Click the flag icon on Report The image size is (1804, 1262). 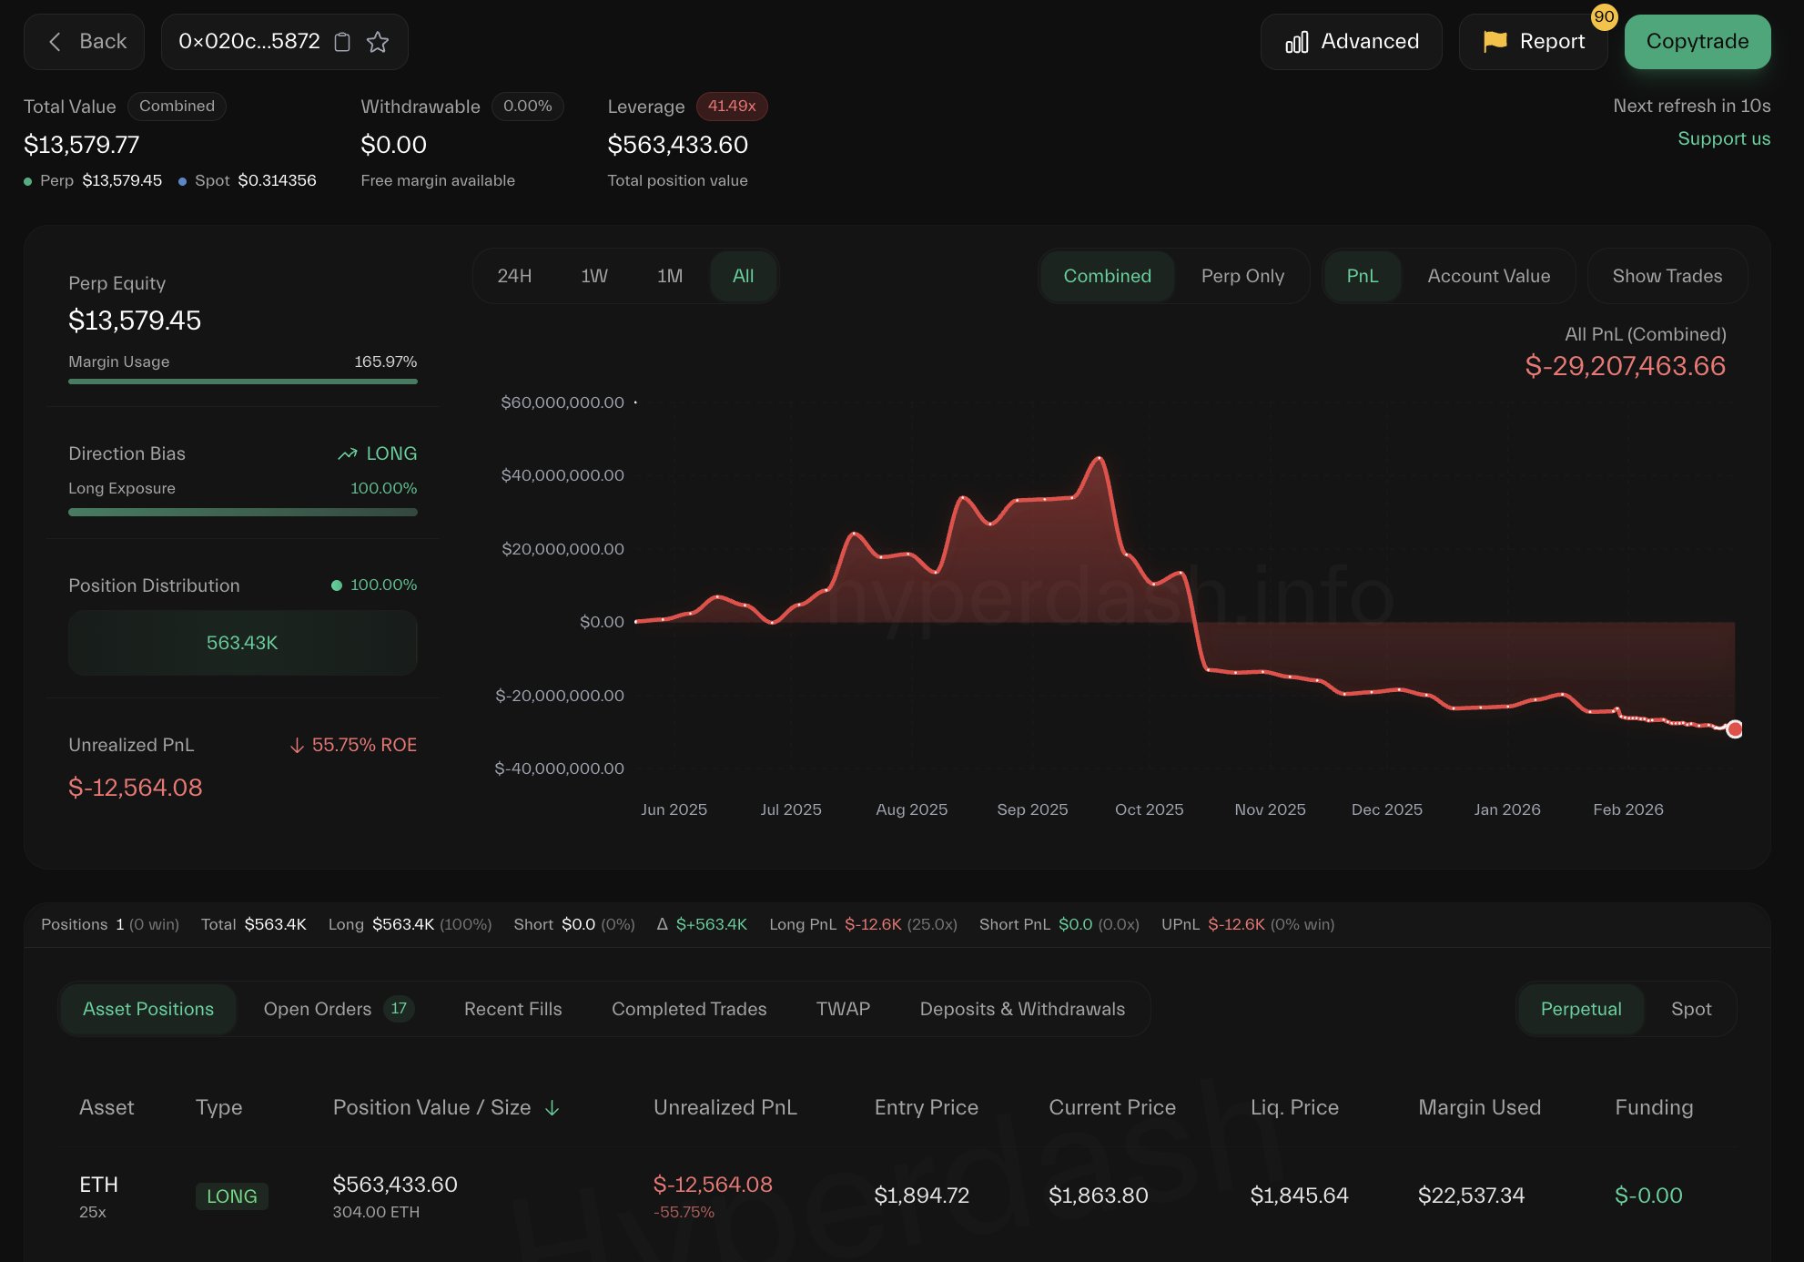tap(1495, 42)
